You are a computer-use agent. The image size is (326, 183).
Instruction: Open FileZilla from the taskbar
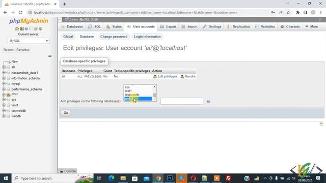(x=228, y=178)
